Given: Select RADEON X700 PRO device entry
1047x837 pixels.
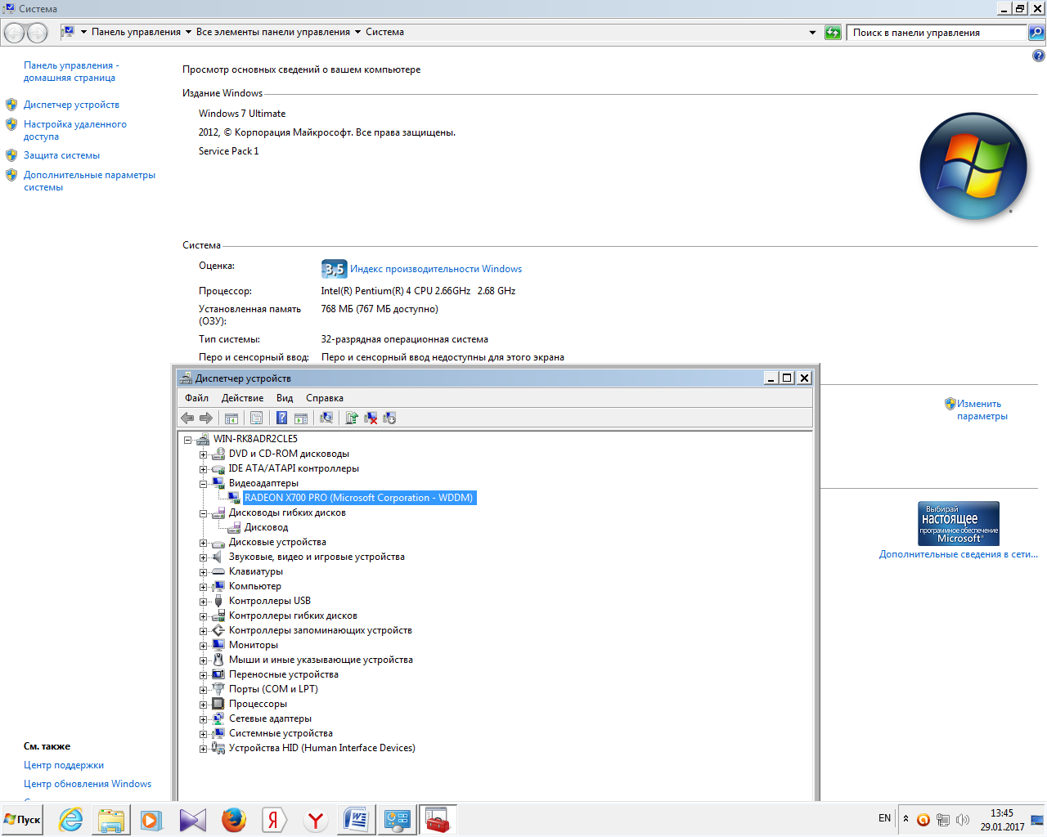Looking at the screenshot, I should tap(358, 498).
